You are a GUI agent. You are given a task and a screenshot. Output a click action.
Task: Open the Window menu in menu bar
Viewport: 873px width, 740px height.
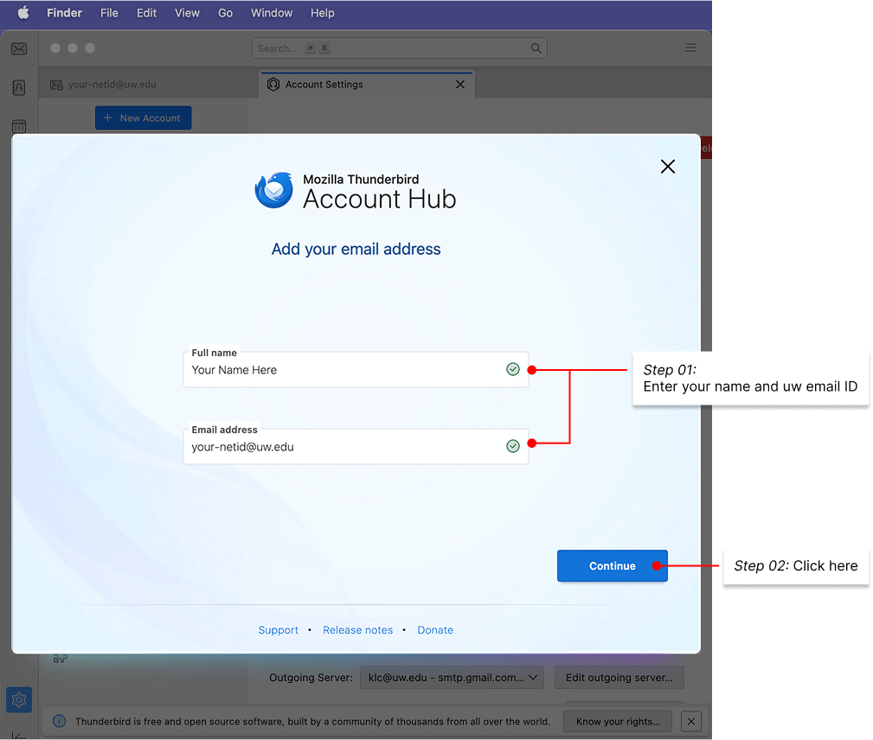coord(271,13)
